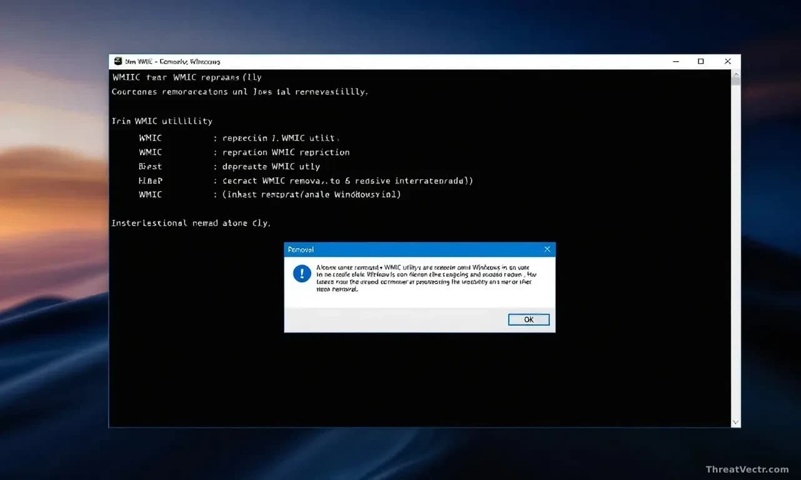This screenshot has width=801, height=480.
Task: Click the "Insterlestional remad atone Cly." line
Action: (x=191, y=222)
